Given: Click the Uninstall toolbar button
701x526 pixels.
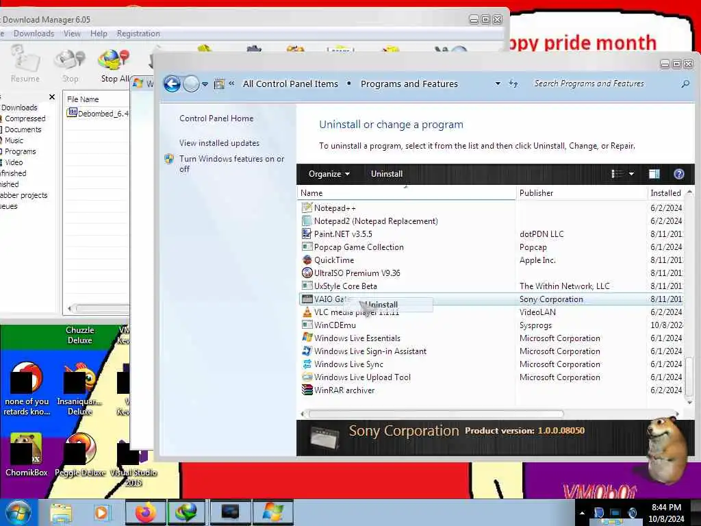Looking at the screenshot, I should pos(387,174).
